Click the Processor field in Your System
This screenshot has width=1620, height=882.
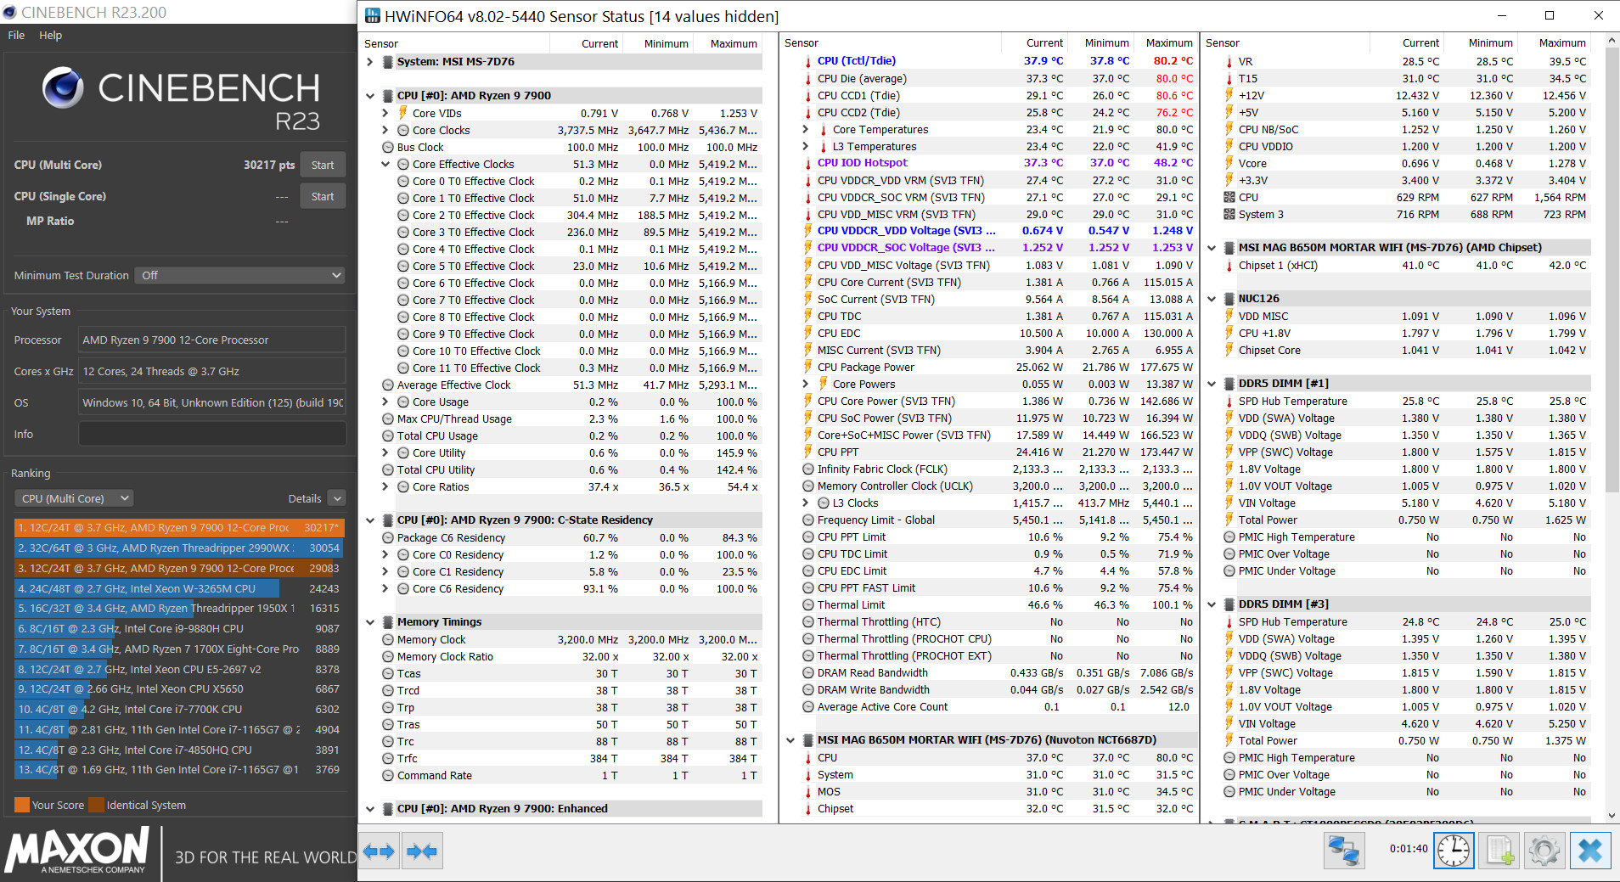tap(211, 340)
